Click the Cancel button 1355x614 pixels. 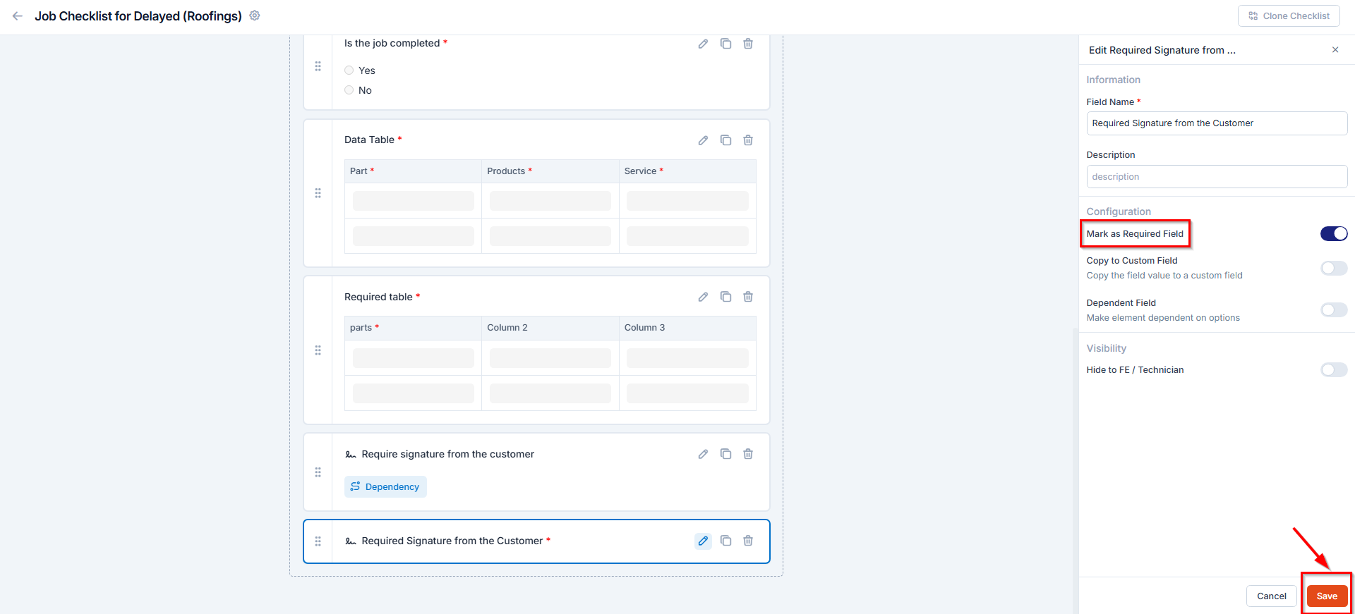coord(1271,596)
